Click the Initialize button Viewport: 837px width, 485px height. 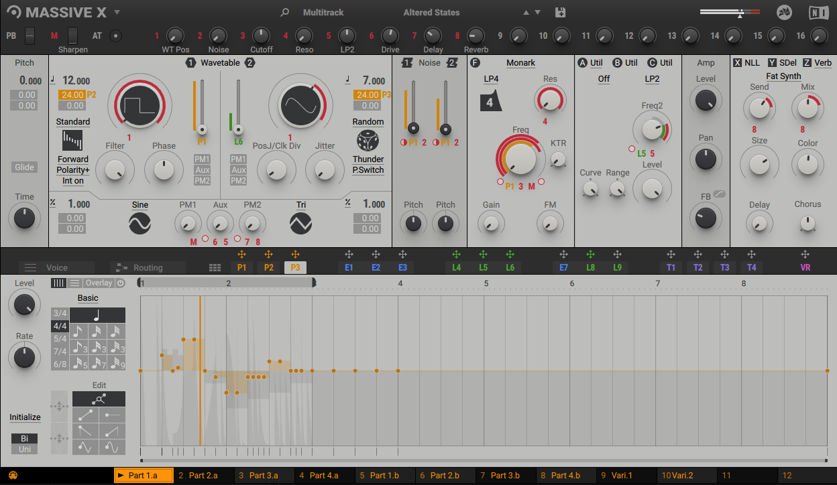[x=25, y=417]
